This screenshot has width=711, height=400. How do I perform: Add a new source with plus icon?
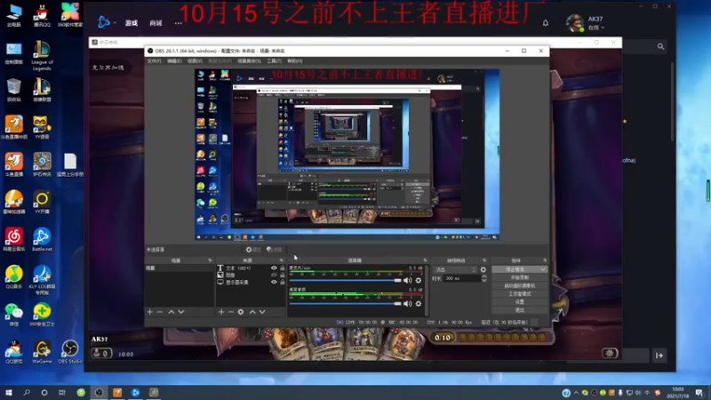point(221,312)
